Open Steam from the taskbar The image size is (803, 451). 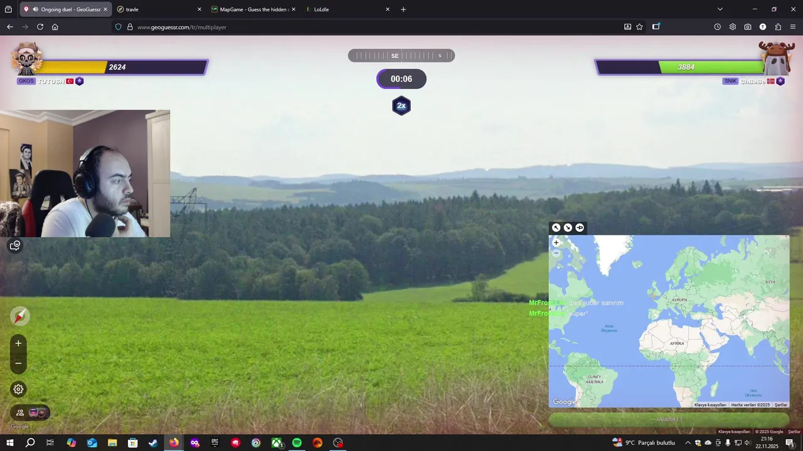tap(153, 443)
